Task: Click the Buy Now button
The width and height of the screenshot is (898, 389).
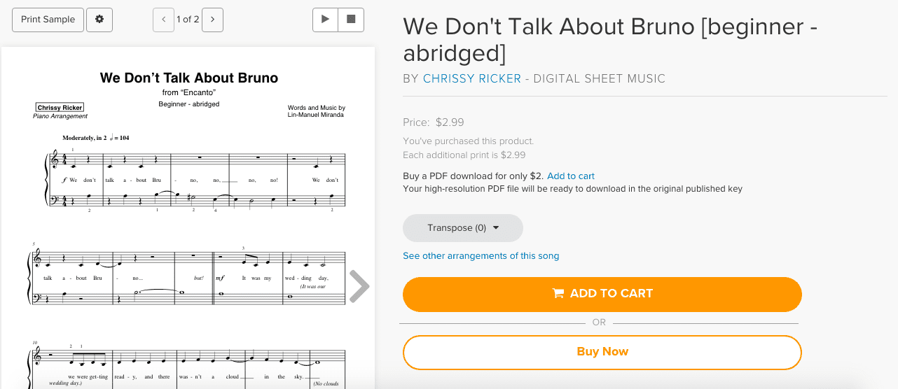Action: [x=602, y=352]
